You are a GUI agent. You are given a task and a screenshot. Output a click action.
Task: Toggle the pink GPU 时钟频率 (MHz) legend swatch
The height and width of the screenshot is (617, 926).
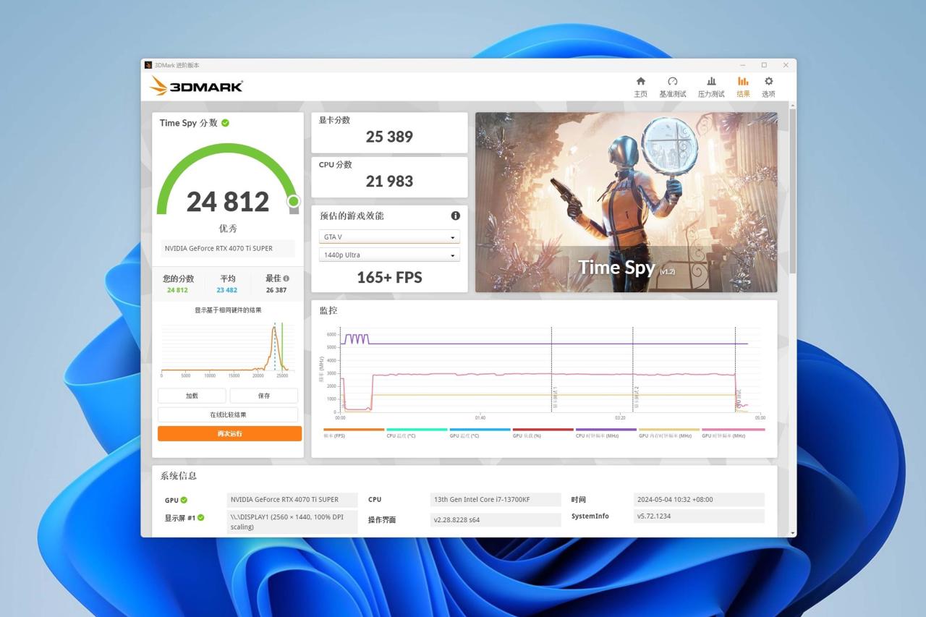coord(733,430)
